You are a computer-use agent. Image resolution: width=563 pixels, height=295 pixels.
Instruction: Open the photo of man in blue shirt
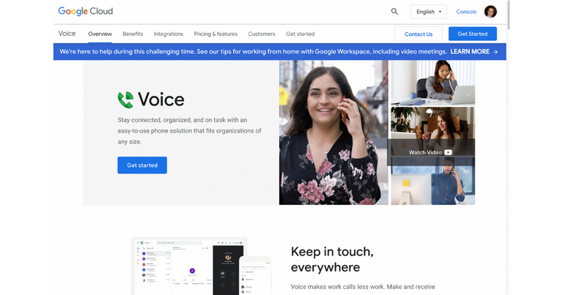[x=433, y=181]
